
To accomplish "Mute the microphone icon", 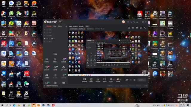I will pyautogui.click(x=111, y=79).
